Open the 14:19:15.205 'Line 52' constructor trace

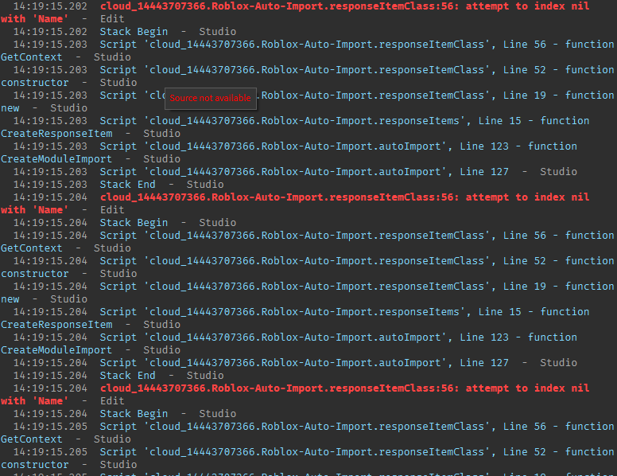click(x=308, y=458)
